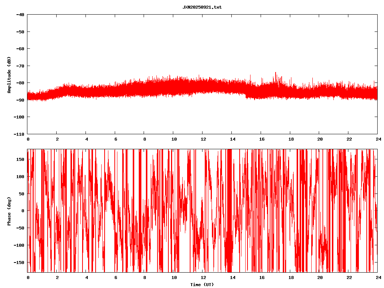The height and width of the screenshot is (288, 384).
Task: Click the -100 tick label on amplitude axis
Action: 18,117
